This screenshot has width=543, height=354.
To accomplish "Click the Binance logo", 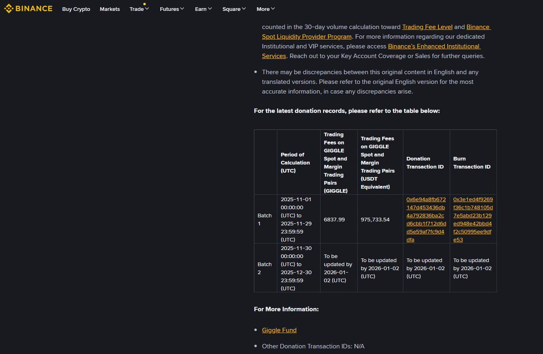I will click(x=29, y=9).
